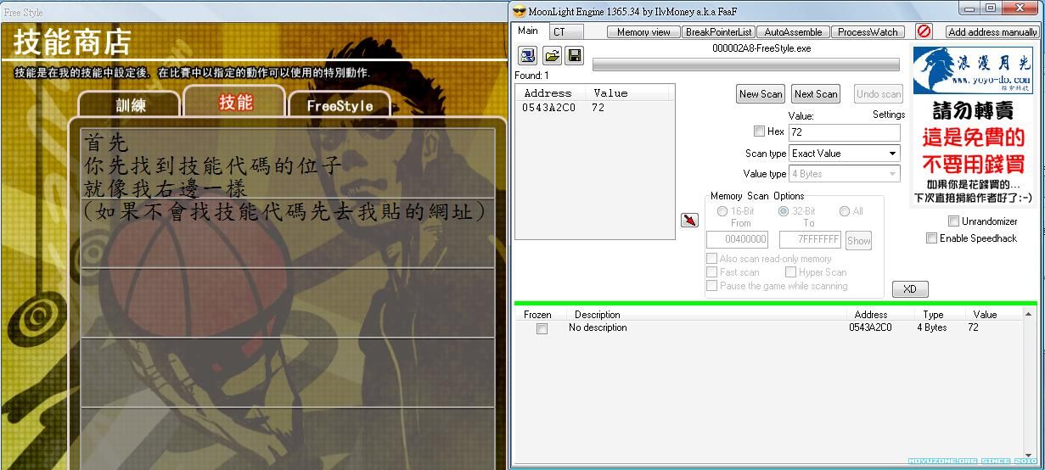This screenshot has width=1045, height=470.
Task: Click the 4 Bytes type cell
Action: [931, 327]
